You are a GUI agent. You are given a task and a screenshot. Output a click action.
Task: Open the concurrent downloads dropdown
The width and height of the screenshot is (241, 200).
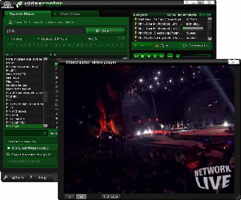pyautogui.click(x=205, y=14)
